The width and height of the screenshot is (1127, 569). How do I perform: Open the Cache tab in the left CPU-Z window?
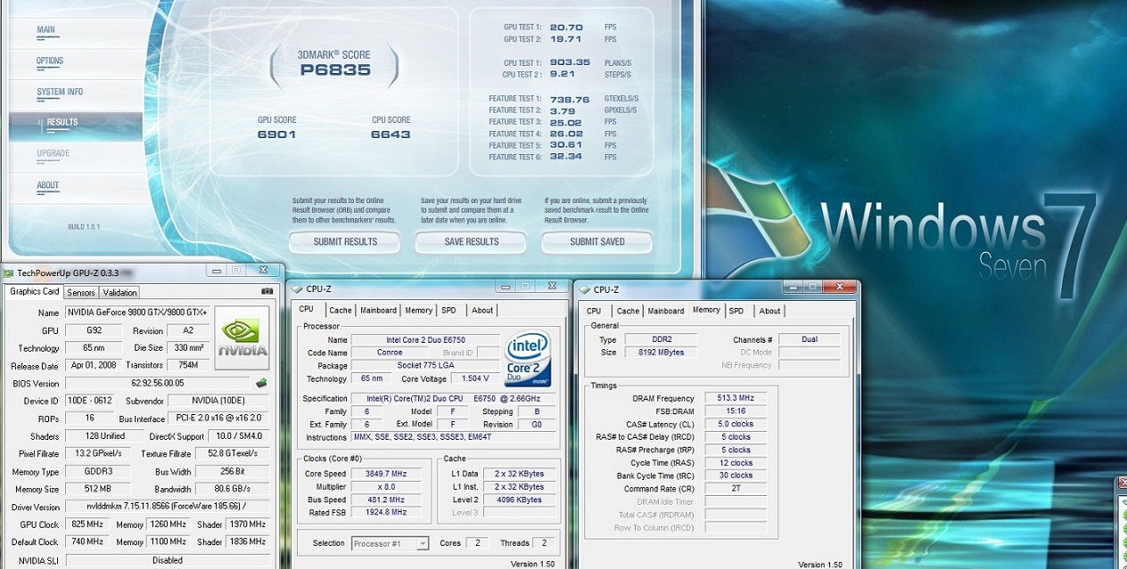click(x=341, y=310)
